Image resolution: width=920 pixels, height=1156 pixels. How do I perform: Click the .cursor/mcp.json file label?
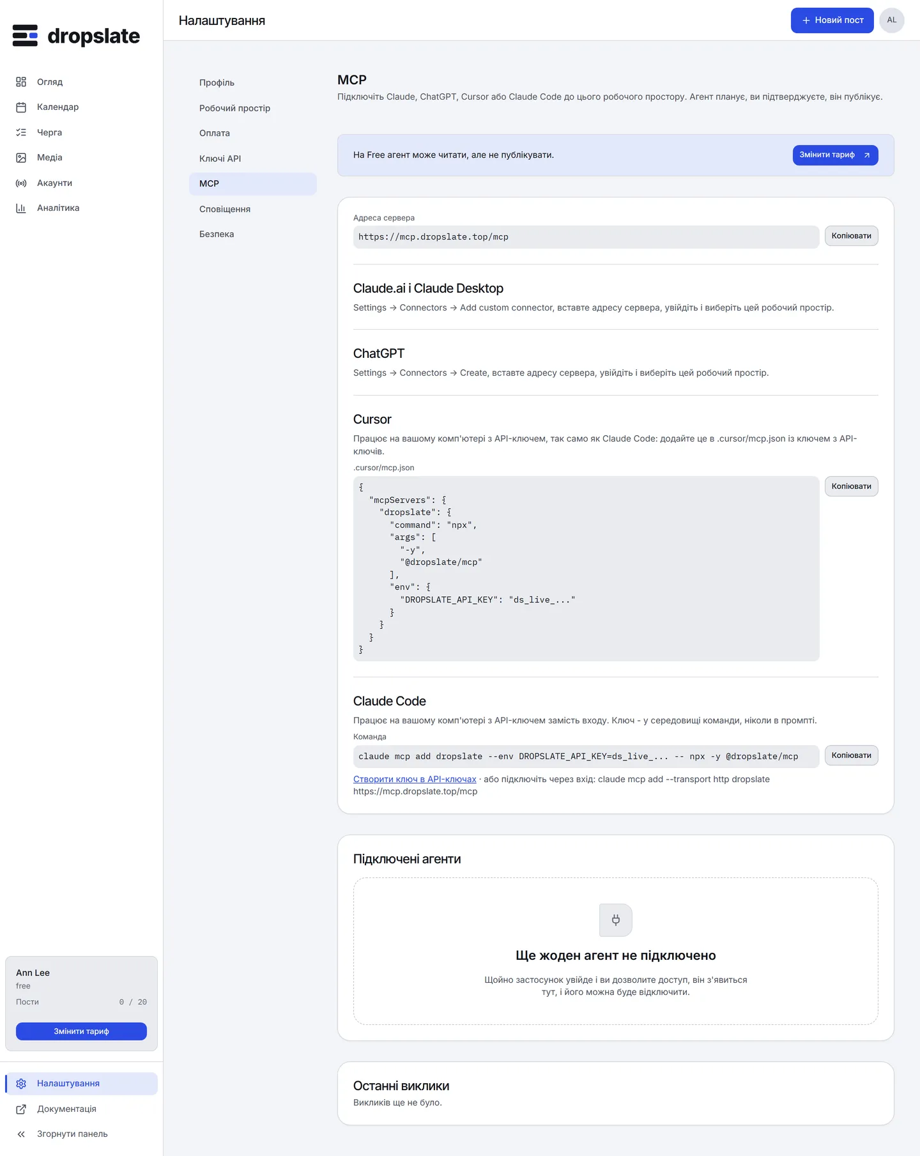click(x=384, y=468)
